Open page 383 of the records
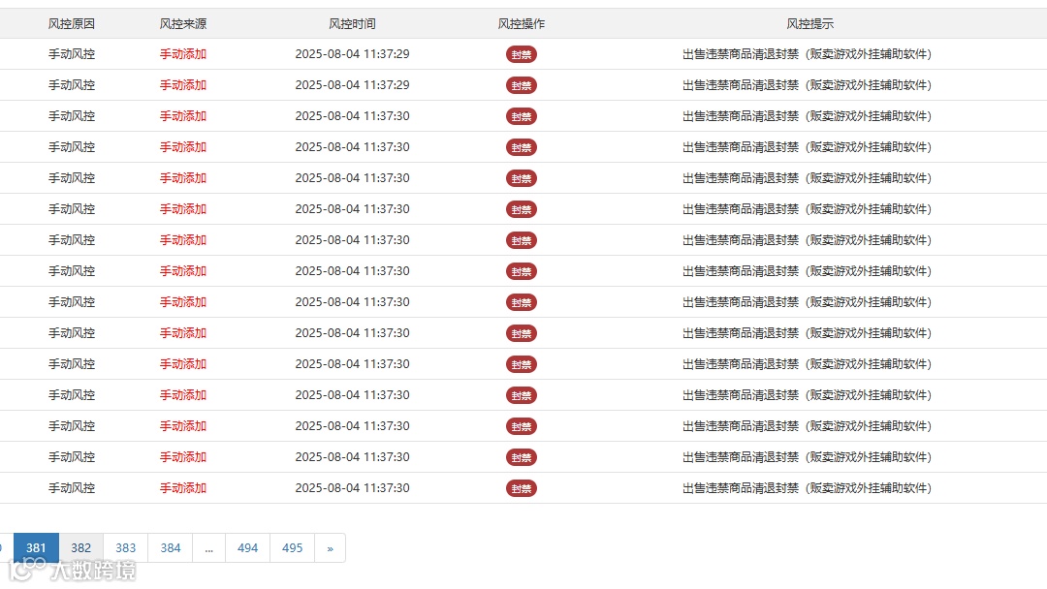Image resolution: width=1047 pixels, height=589 pixels. coord(125,547)
